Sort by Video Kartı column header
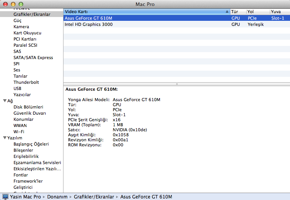 point(147,12)
